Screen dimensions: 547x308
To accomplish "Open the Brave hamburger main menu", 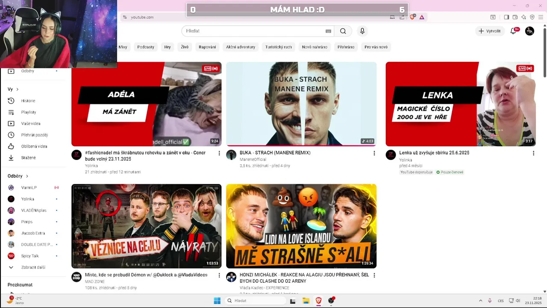I will pos(541,17).
